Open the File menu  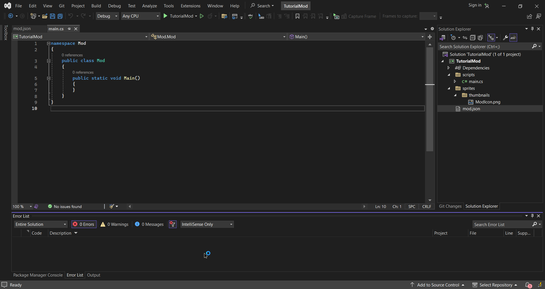(x=18, y=6)
